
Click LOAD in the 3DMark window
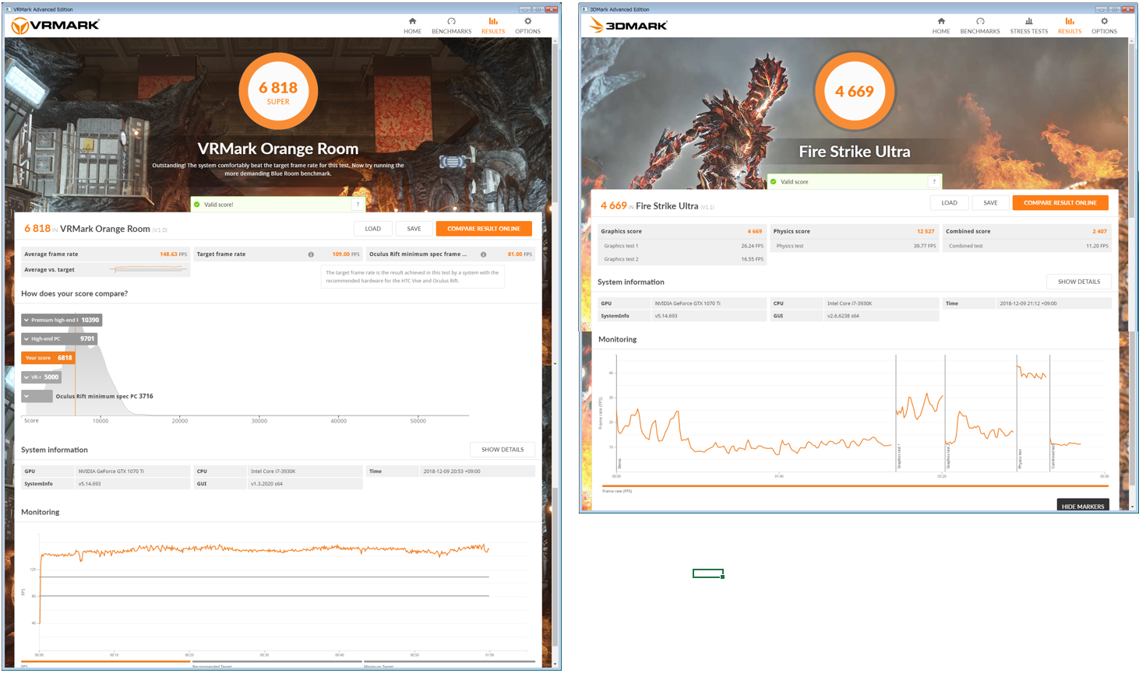[949, 203]
